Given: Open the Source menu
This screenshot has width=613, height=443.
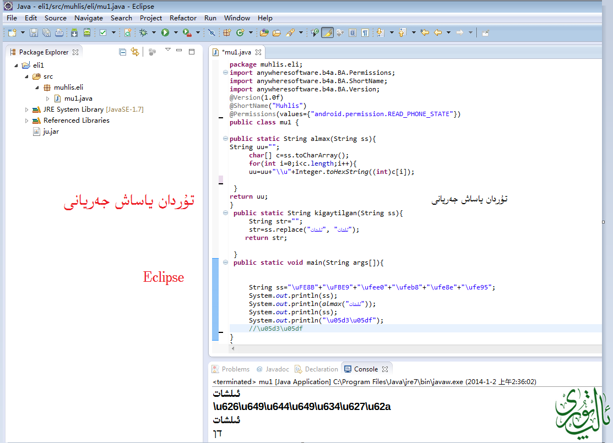Looking at the screenshot, I should 56,18.
